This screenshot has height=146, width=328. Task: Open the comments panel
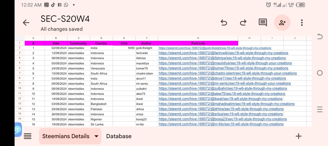[x=263, y=23]
